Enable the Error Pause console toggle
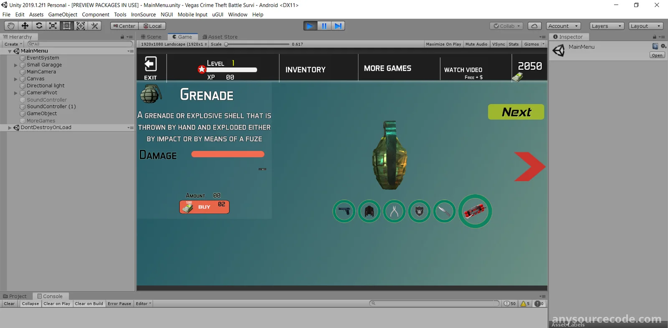Viewport: 668px width, 328px height. click(119, 304)
